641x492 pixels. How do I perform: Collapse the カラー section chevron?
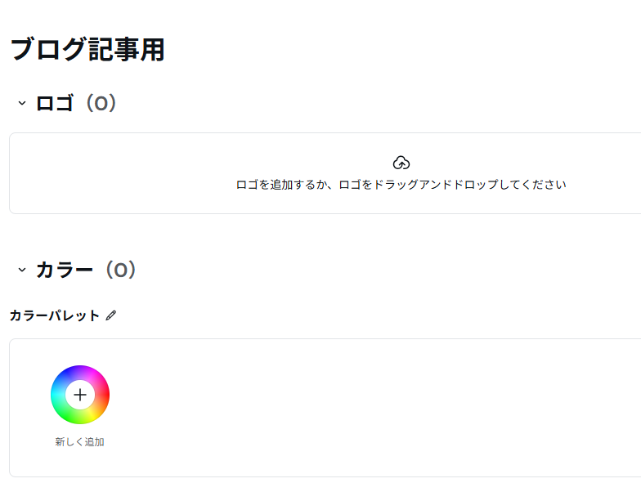pyautogui.click(x=22, y=270)
